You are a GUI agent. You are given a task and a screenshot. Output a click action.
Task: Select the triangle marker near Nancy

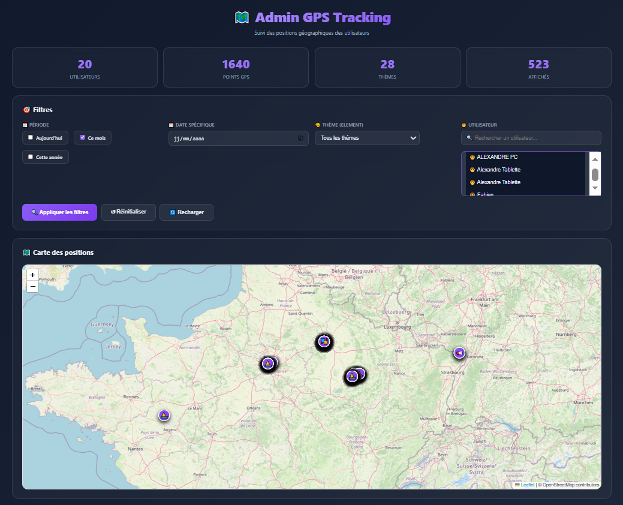(x=353, y=375)
